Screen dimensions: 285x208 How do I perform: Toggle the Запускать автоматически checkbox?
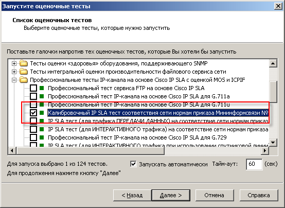pos(133,164)
